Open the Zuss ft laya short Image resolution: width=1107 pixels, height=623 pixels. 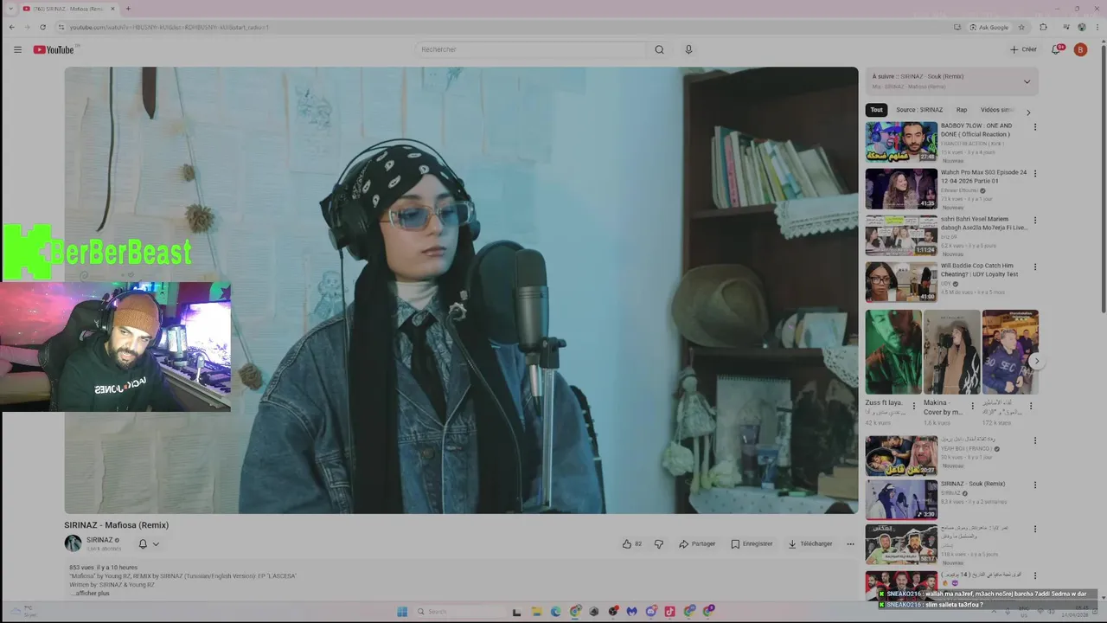click(x=893, y=351)
